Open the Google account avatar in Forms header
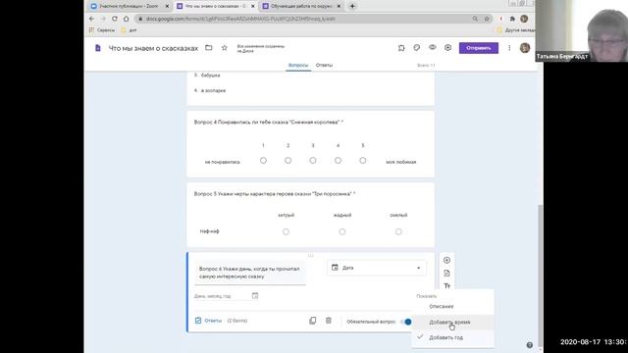 pos(525,48)
